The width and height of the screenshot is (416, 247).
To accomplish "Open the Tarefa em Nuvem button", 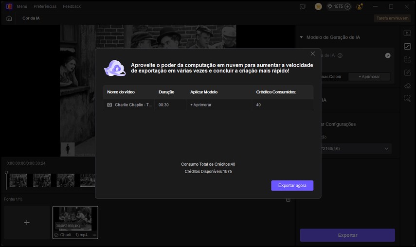I will point(392,18).
